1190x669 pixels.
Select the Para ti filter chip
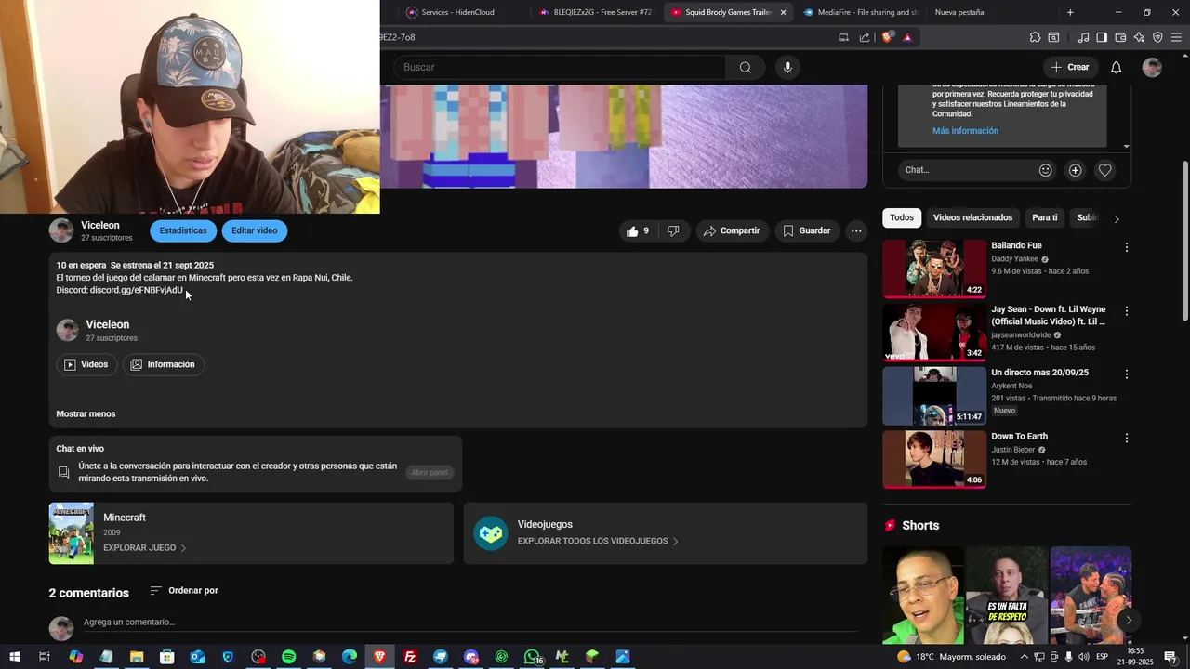point(1045,217)
